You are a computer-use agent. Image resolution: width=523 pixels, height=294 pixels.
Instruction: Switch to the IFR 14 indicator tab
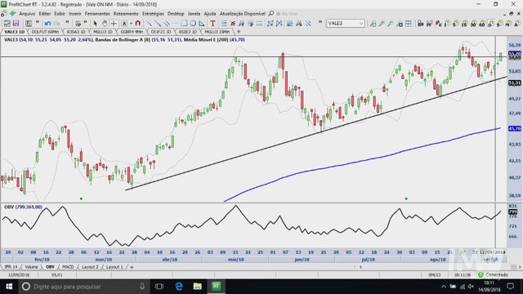pyautogui.click(x=11, y=267)
